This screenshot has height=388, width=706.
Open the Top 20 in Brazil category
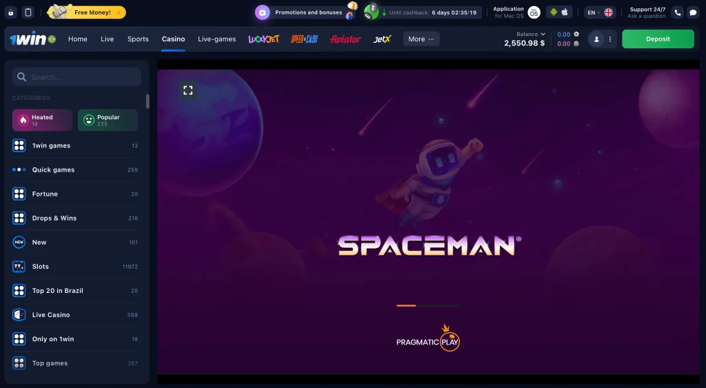[76, 291]
